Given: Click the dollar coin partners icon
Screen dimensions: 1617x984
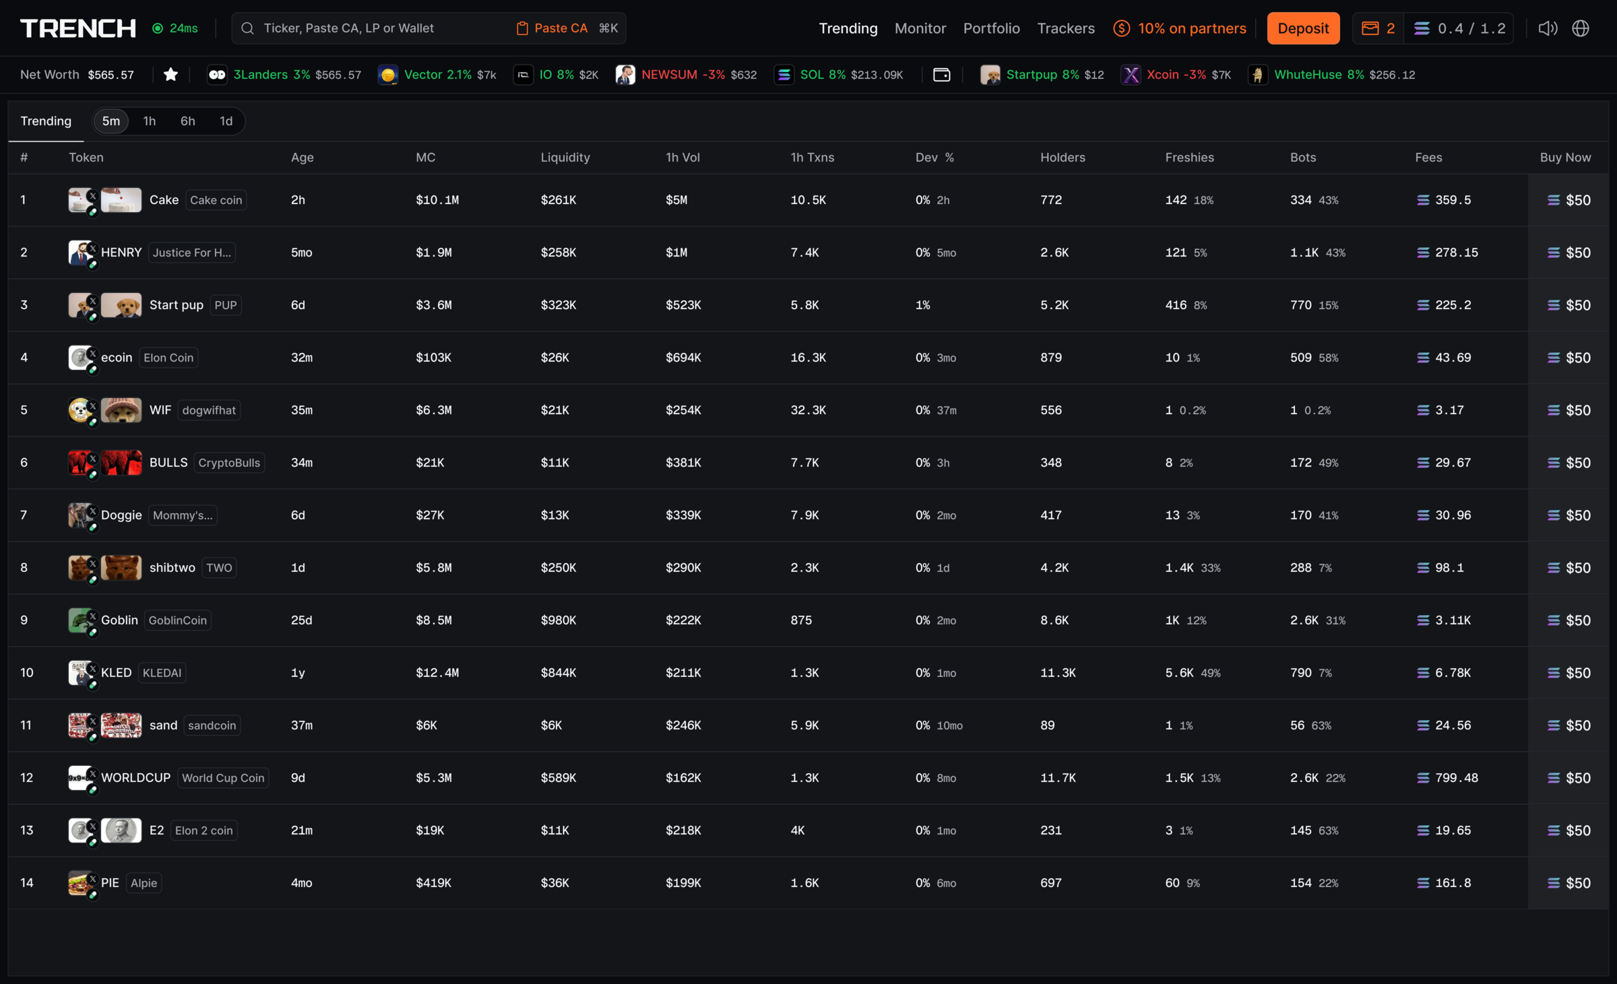Looking at the screenshot, I should point(1122,28).
